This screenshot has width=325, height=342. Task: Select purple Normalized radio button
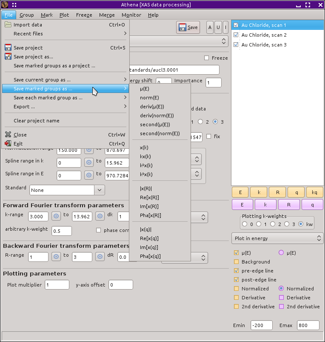pyautogui.click(x=281, y=288)
